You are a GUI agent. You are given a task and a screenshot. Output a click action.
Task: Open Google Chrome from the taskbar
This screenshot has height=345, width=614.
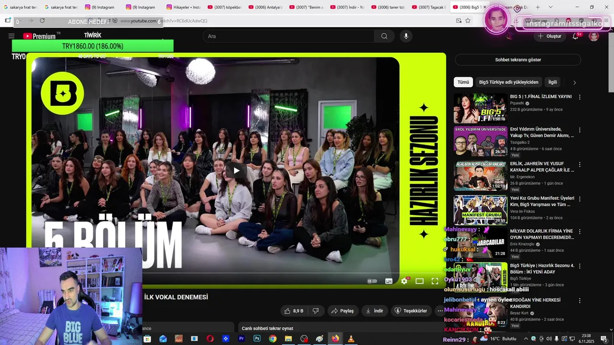(x=272, y=339)
